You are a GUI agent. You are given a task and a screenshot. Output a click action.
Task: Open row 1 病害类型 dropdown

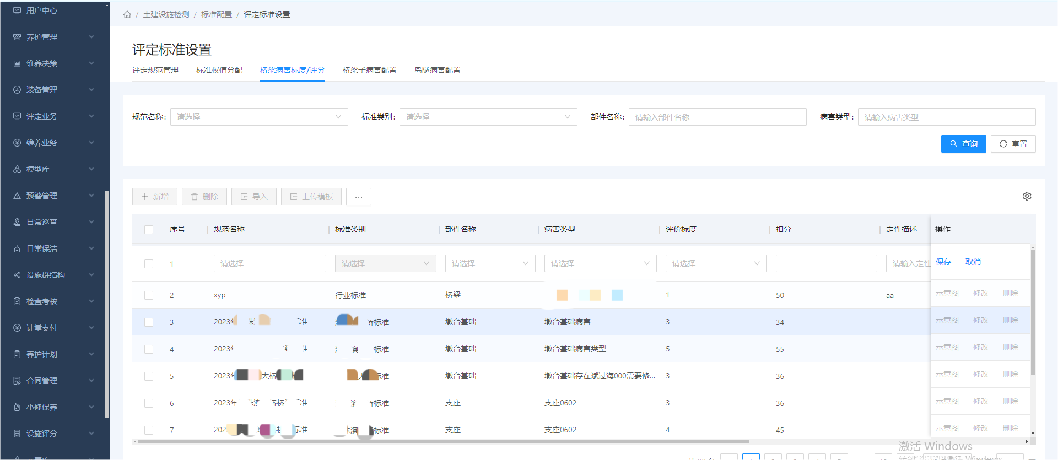click(x=601, y=263)
